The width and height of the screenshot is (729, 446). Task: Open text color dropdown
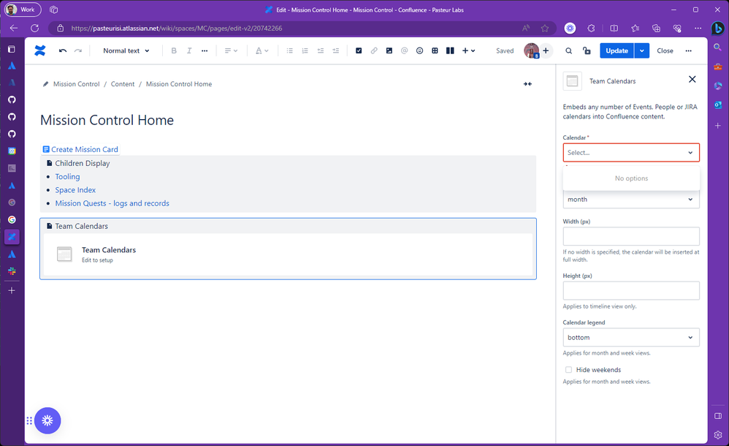click(x=262, y=50)
